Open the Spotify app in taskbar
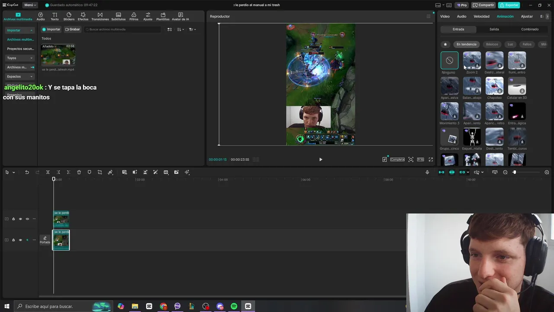The width and height of the screenshot is (554, 312). click(234, 306)
